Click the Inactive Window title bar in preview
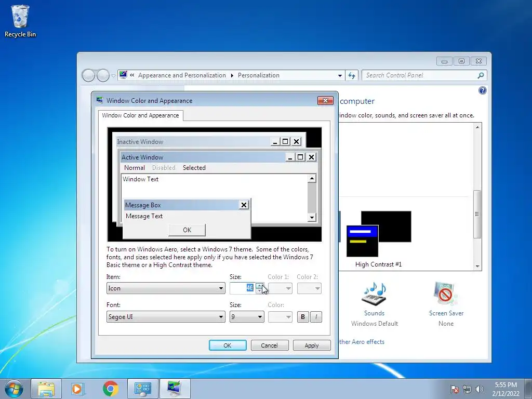The height and width of the screenshot is (399, 532). pyautogui.click(x=193, y=141)
